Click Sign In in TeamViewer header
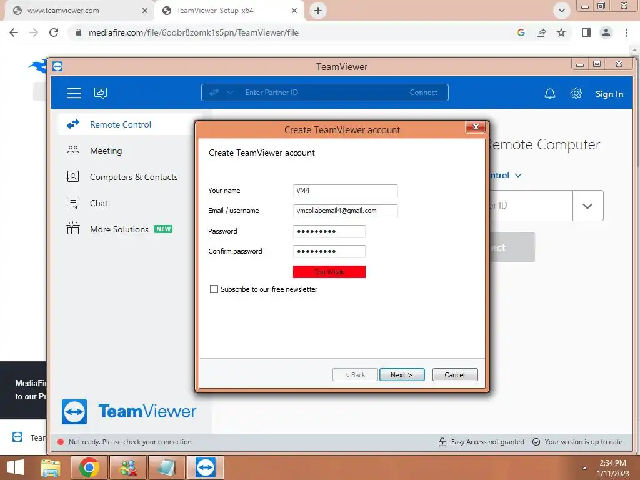The width and height of the screenshot is (640, 480). 609,94
